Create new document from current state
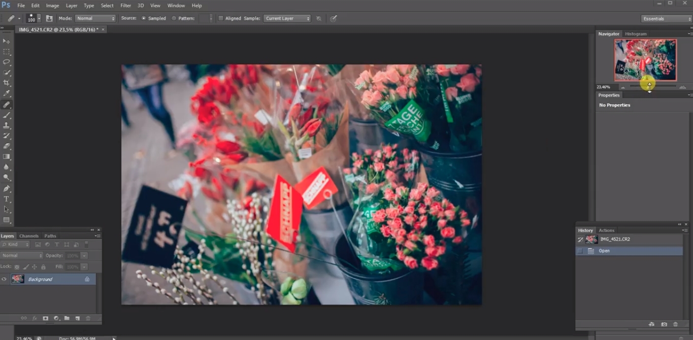 [x=652, y=324]
